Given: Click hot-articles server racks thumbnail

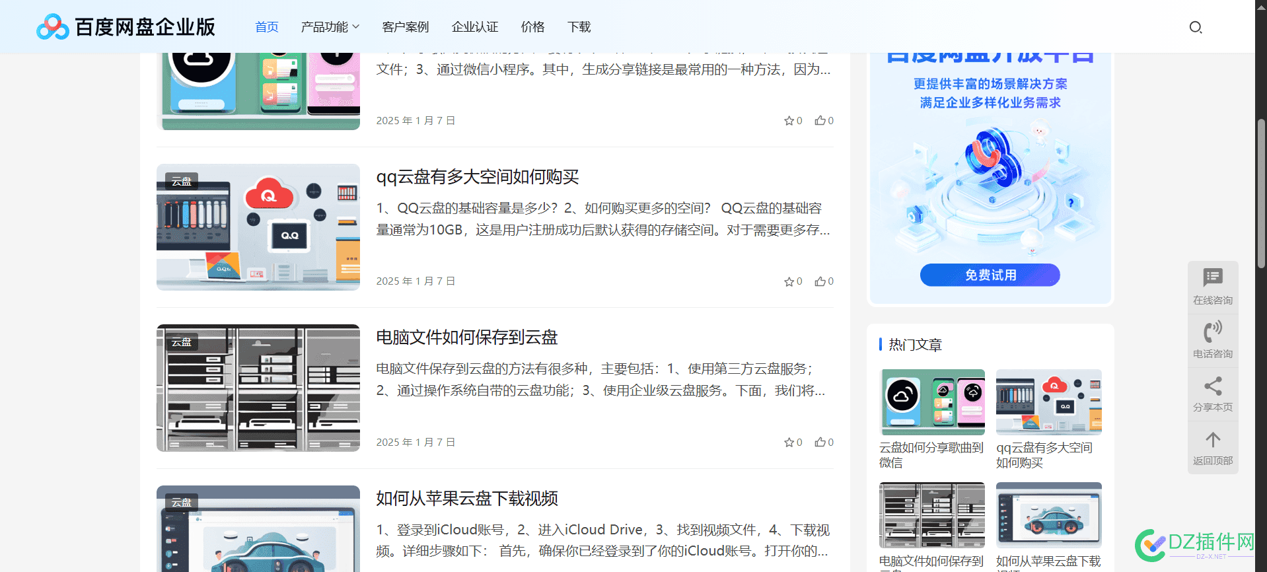Looking at the screenshot, I should 932,515.
